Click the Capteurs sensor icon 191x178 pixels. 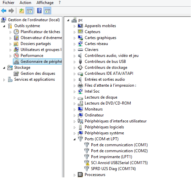click(x=80, y=32)
